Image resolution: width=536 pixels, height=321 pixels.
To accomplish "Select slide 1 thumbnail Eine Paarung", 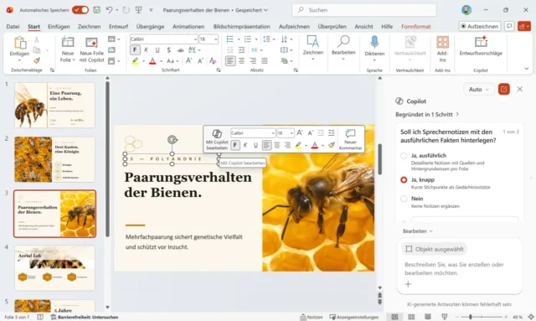I will click(x=54, y=105).
